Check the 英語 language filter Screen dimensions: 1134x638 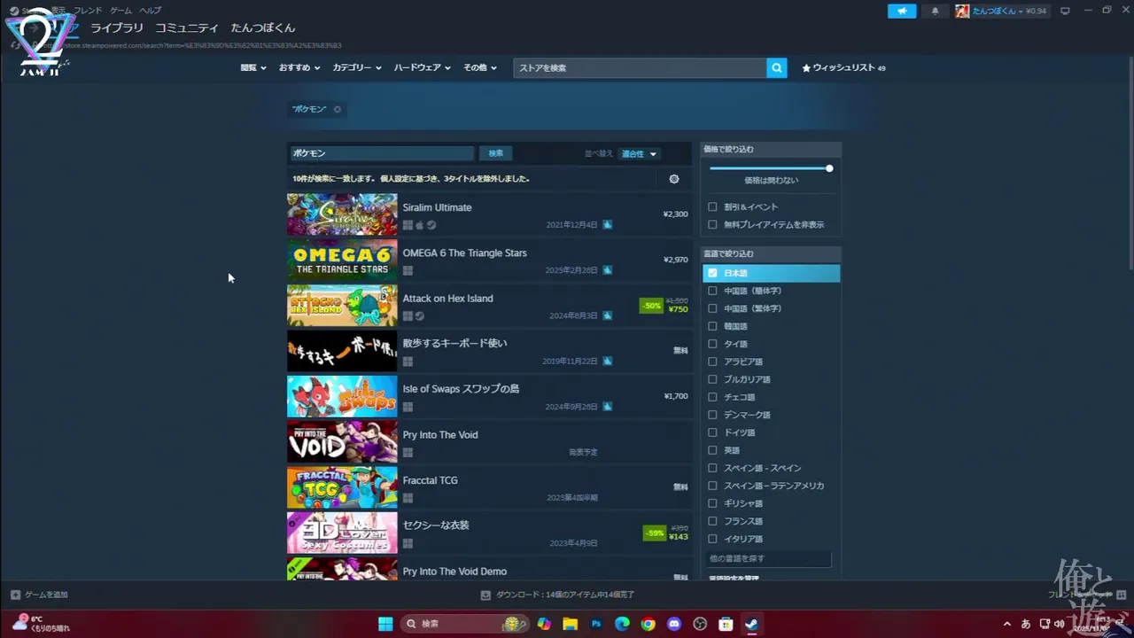coord(712,450)
